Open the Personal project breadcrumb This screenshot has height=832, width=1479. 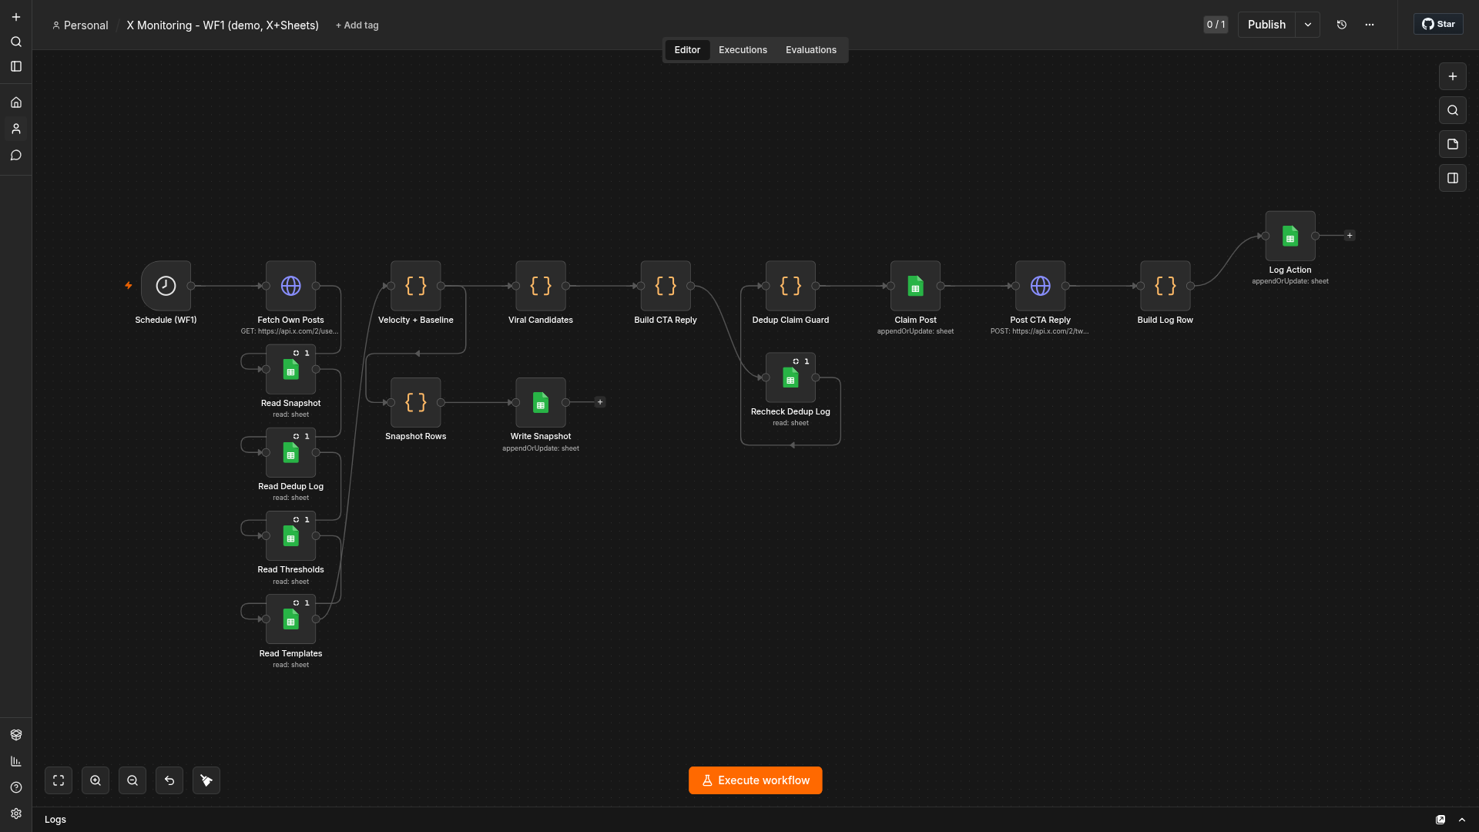[80, 25]
